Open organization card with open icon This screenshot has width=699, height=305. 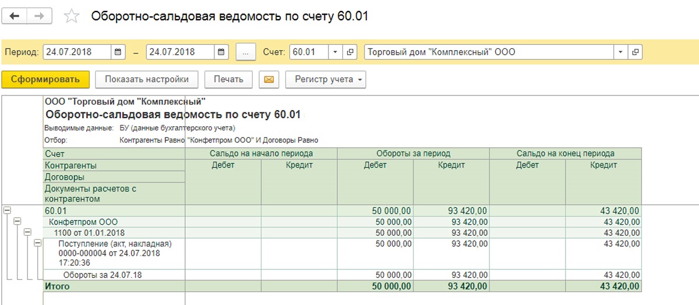[636, 52]
